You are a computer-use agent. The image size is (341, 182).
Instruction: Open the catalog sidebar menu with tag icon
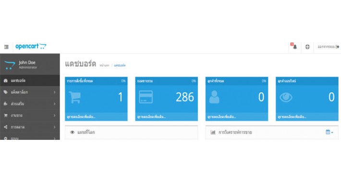coord(30,92)
